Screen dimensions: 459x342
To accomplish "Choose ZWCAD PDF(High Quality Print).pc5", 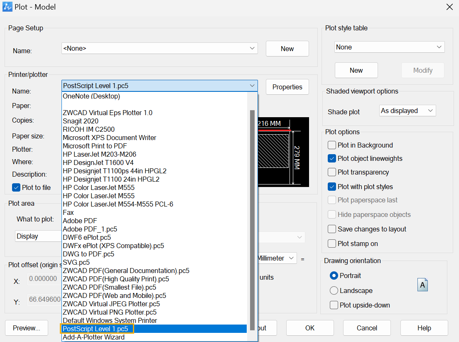I will [x=155, y=279].
